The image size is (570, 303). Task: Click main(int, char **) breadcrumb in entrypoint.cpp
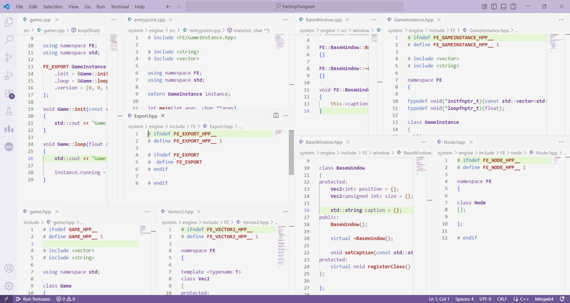coord(248,30)
